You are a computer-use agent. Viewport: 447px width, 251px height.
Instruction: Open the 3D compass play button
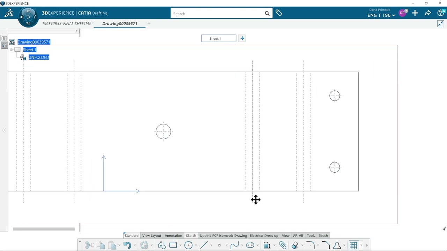[28, 17]
